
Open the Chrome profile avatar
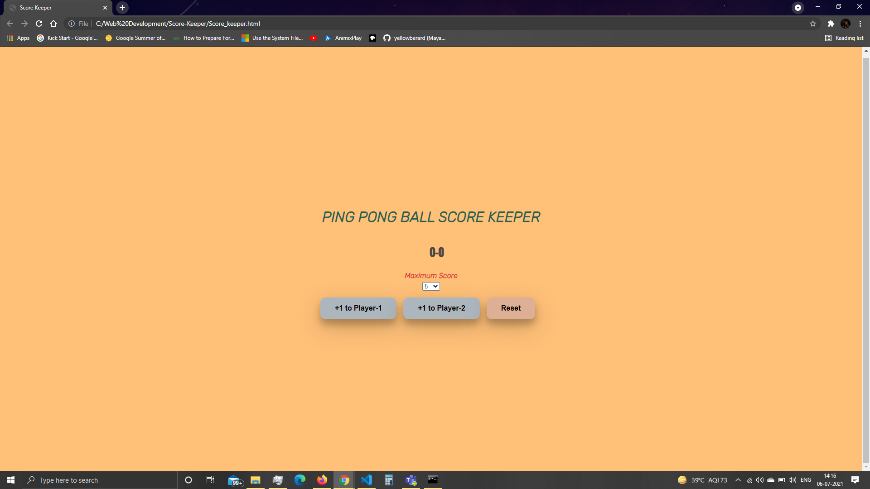[x=846, y=24]
